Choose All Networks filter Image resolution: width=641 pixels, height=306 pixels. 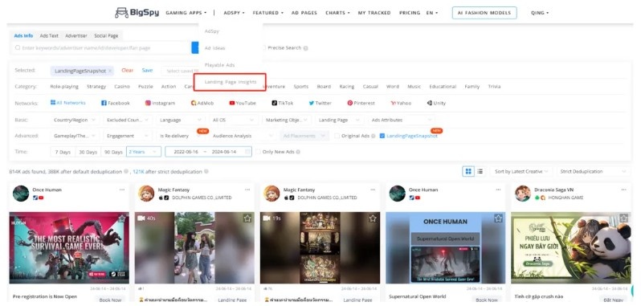(x=67, y=103)
